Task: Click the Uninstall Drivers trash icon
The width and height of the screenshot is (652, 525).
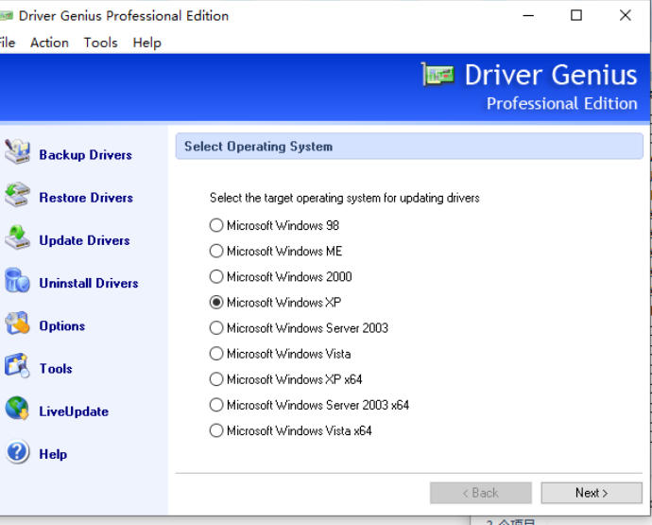Action: pyautogui.click(x=17, y=282)
